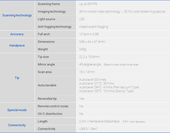Click the Light source LED value
This screenshot has width=170, height=133.
point(82,19)
